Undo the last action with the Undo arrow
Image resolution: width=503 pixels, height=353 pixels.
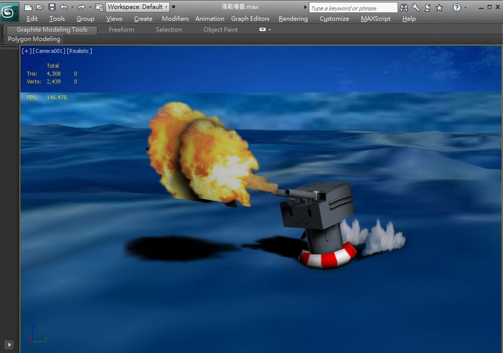point(64,7)
